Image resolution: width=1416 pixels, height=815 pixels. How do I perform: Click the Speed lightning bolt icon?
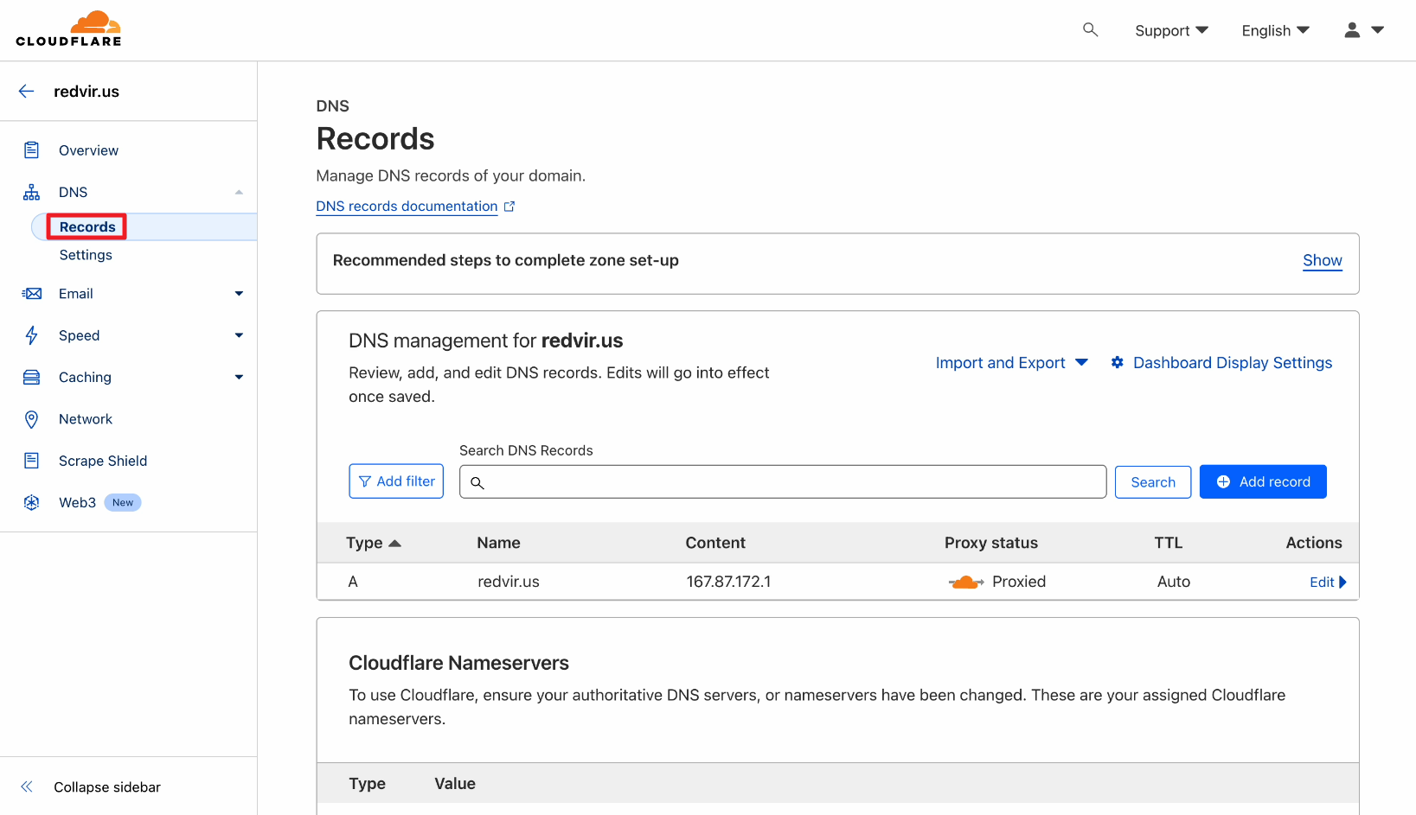pos(32,335)
